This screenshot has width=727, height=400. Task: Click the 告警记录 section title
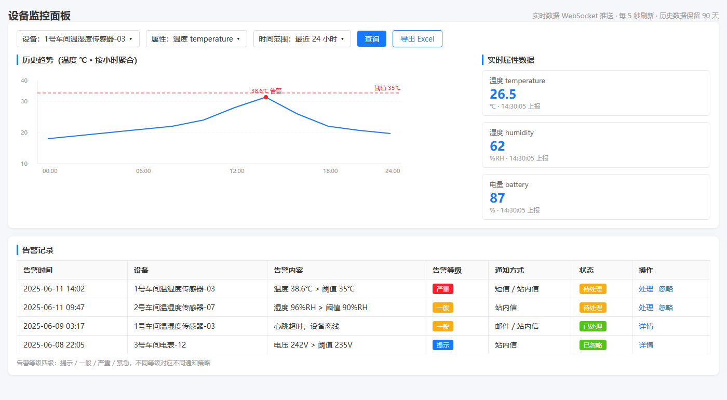38,250
